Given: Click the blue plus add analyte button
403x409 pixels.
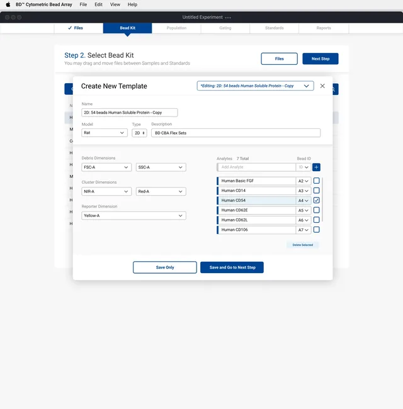Looking at the screenshot, I should coord(316,167).
